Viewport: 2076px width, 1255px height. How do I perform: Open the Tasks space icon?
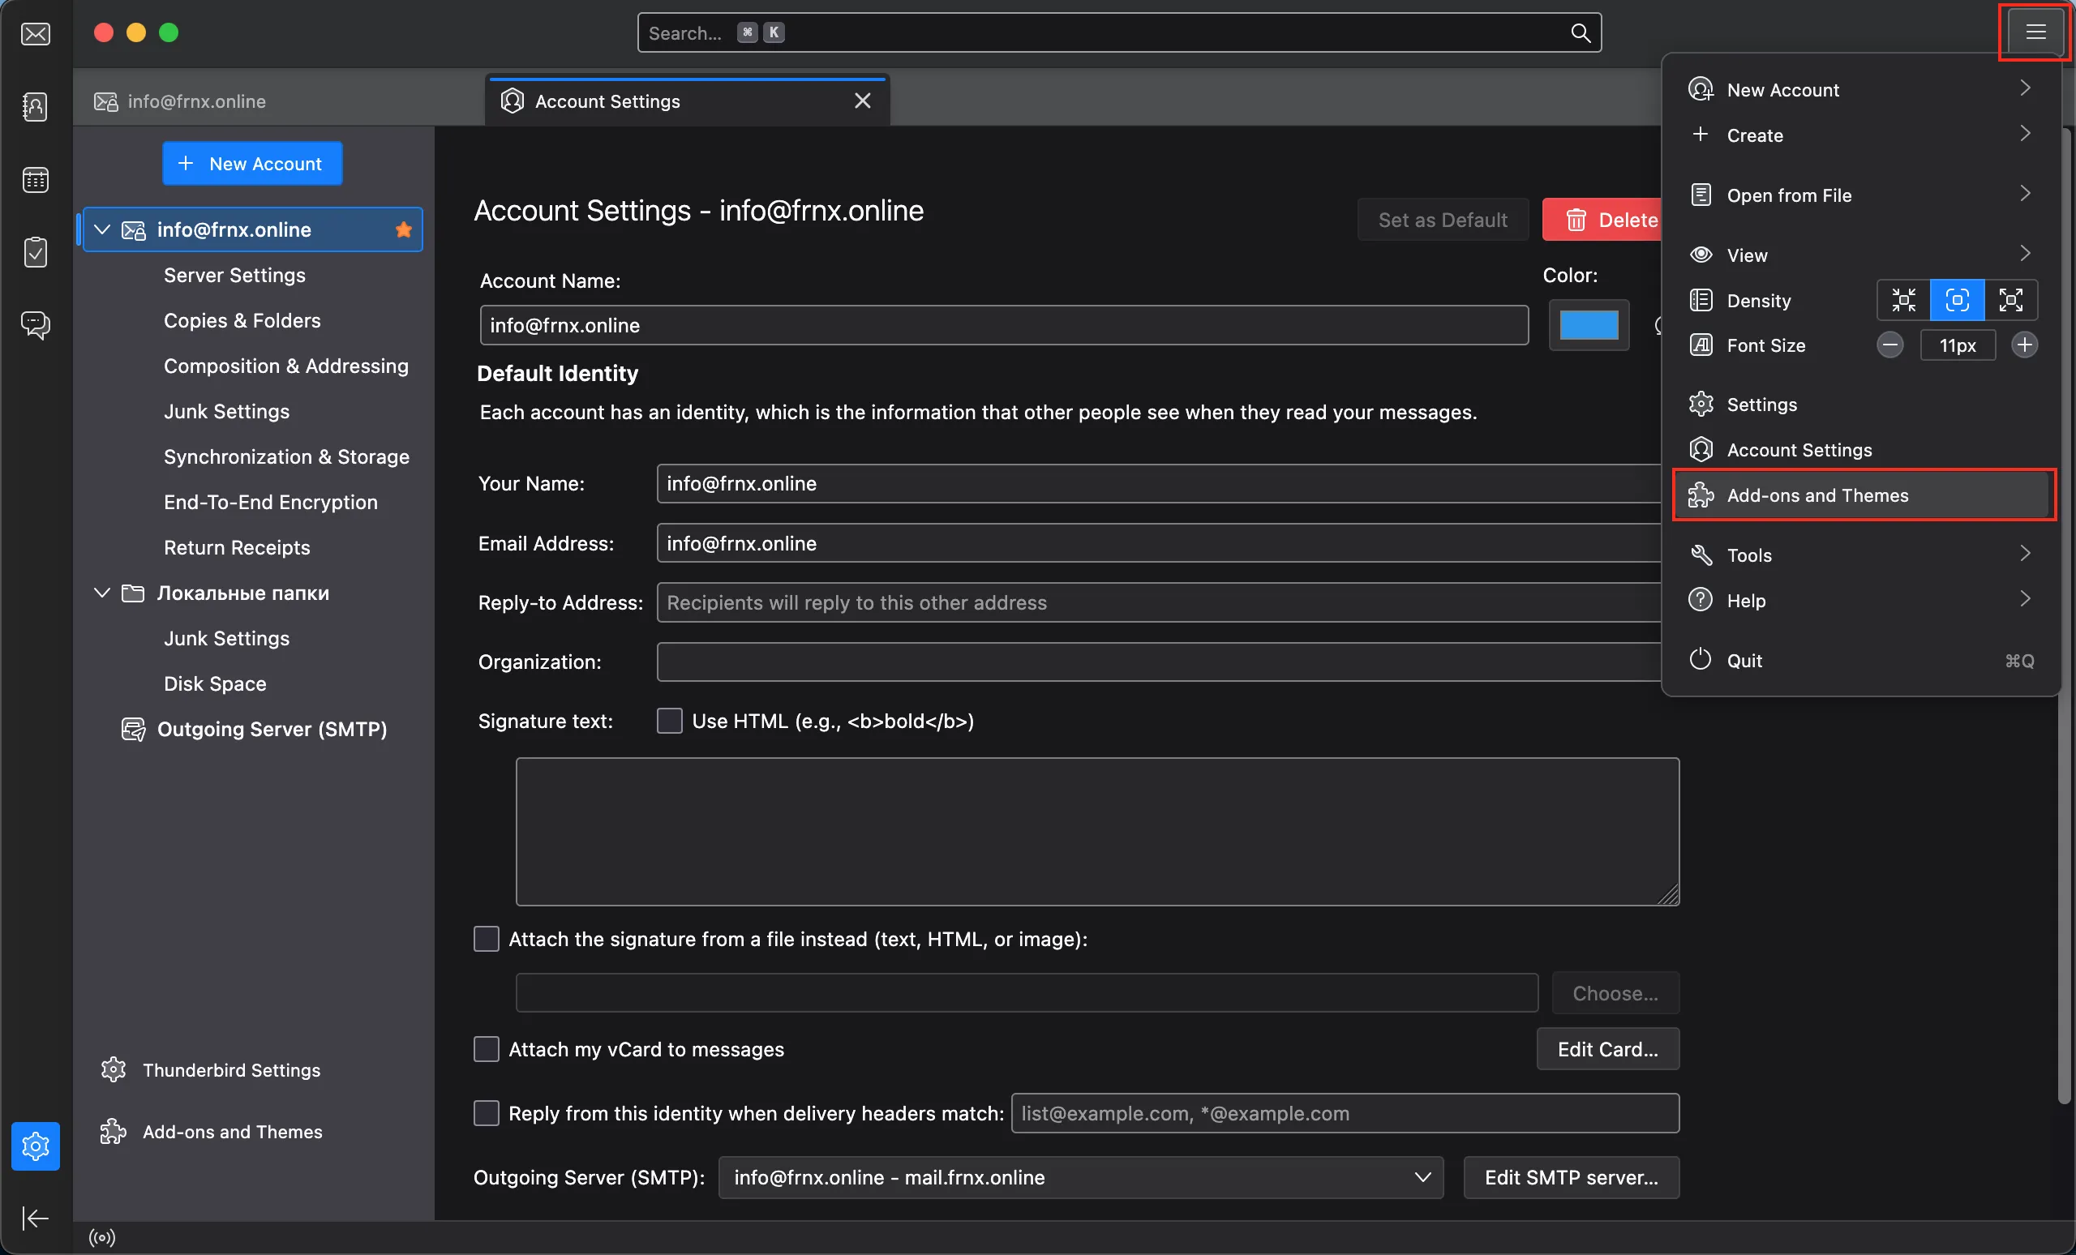(x=36, y=252)
